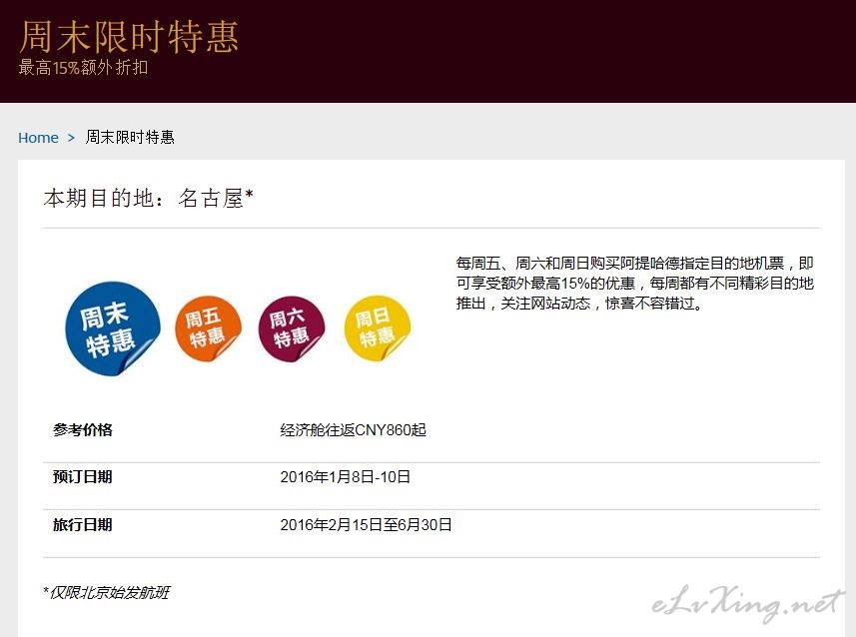Open the Home breadcrumb link
The height and width of the screenshot is (637, 856).
(38, 138)
